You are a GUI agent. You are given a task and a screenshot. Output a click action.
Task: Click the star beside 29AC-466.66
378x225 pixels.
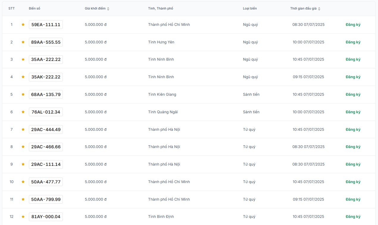tap(23, 147)
